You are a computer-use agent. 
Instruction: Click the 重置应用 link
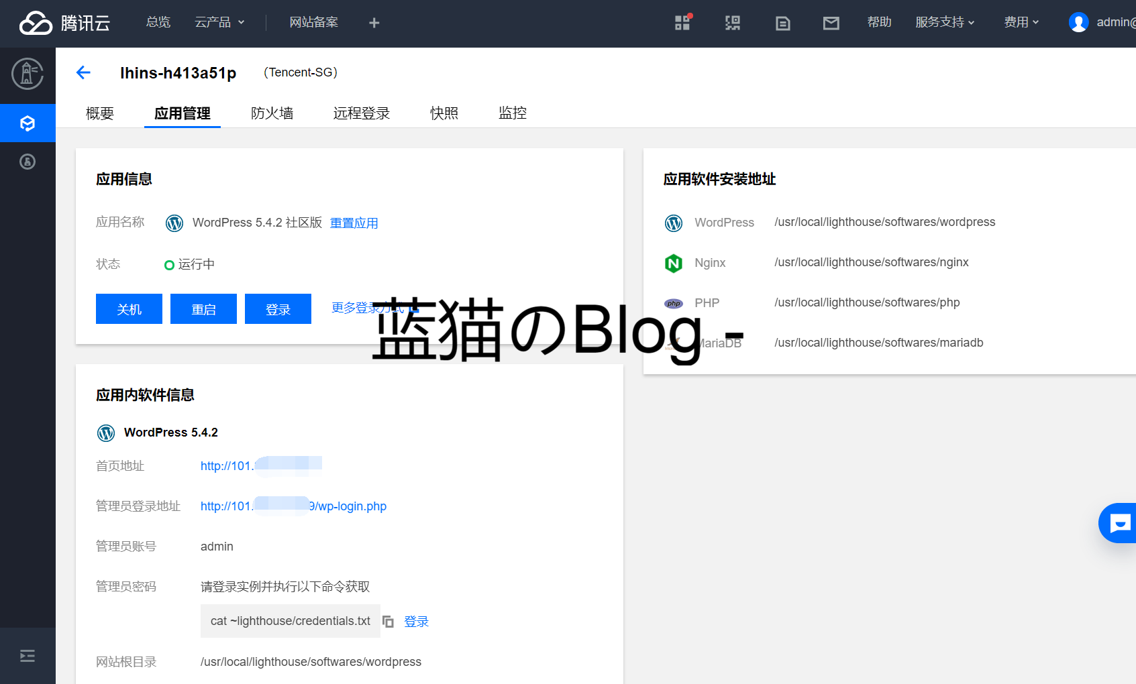pos(354,223)
